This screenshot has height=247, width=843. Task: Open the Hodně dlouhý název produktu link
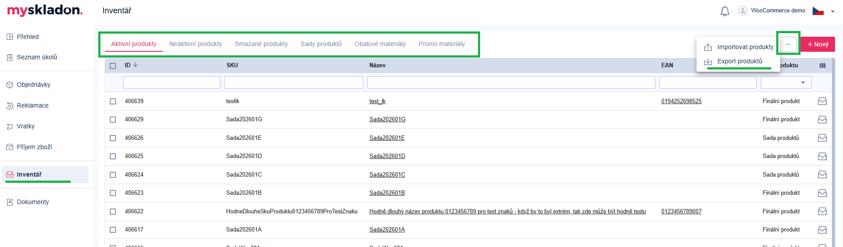click(x=508, y=212)
